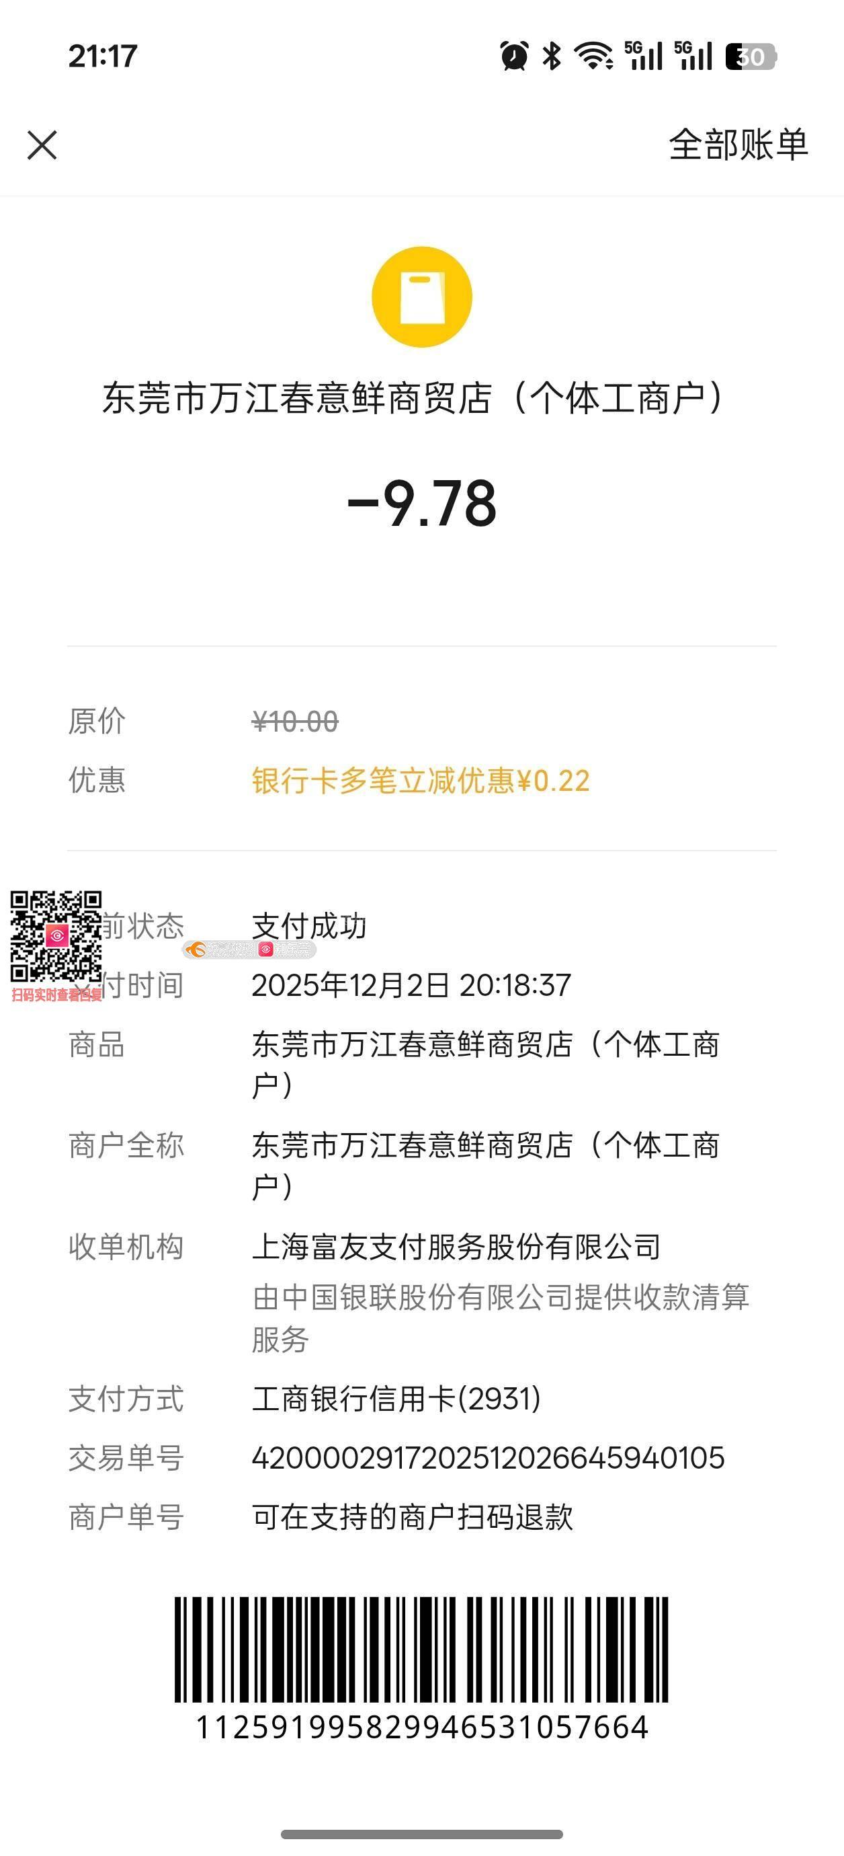844x1856 pixels.
Task: Tap the battery level indicator
Action: (x=751, y=56)
